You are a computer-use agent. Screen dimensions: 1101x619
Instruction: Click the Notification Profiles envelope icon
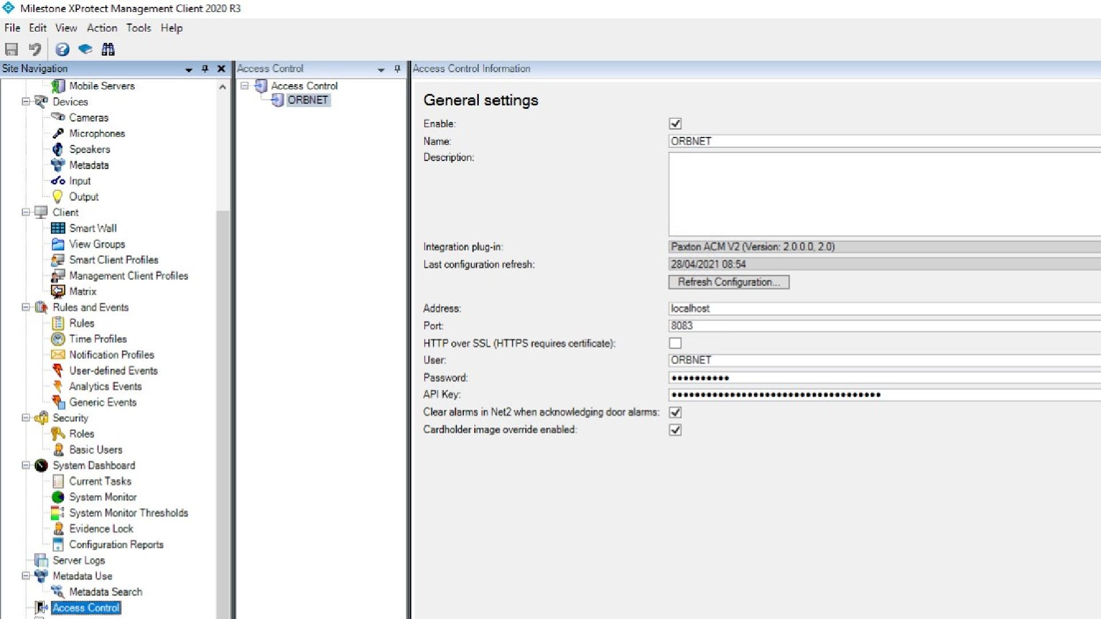click(x=58, y=355)
